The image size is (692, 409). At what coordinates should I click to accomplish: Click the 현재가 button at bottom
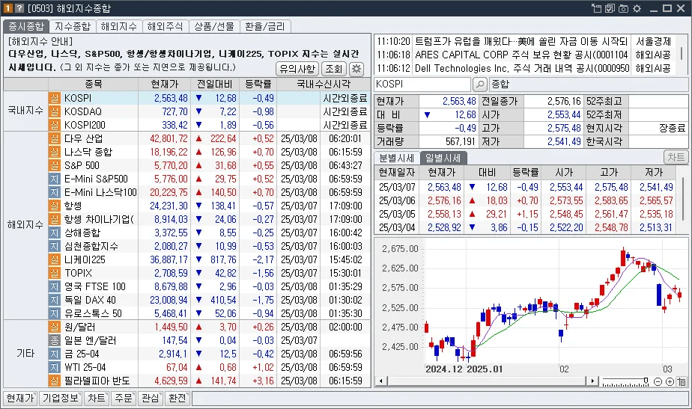click(20, 398)
